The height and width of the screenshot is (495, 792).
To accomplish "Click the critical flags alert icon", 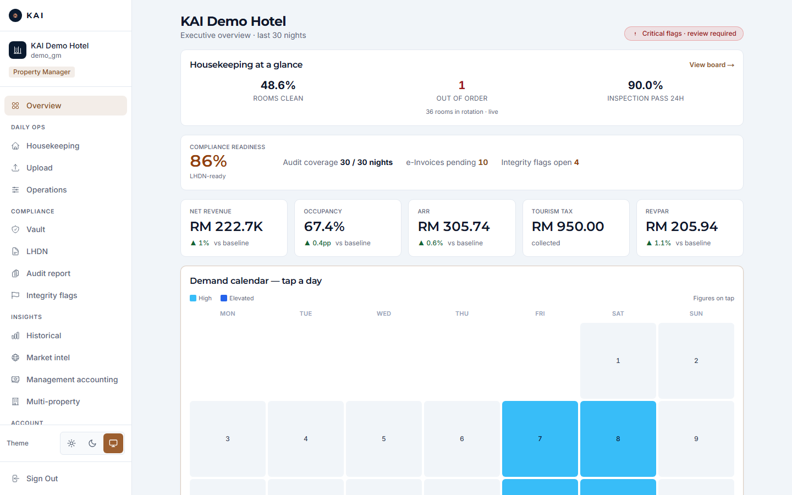I will click(x=635, y=34).
